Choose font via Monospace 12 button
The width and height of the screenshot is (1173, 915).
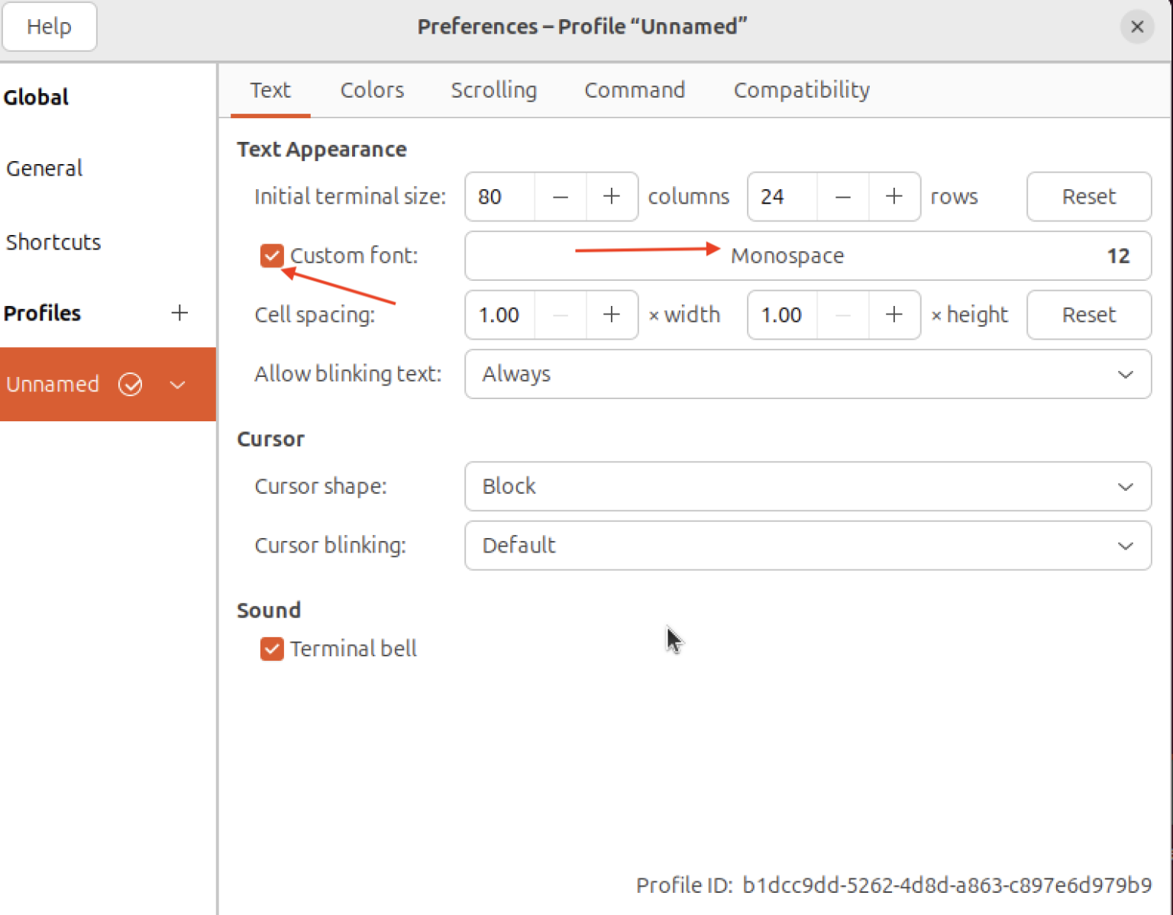(x=807, y=256)
